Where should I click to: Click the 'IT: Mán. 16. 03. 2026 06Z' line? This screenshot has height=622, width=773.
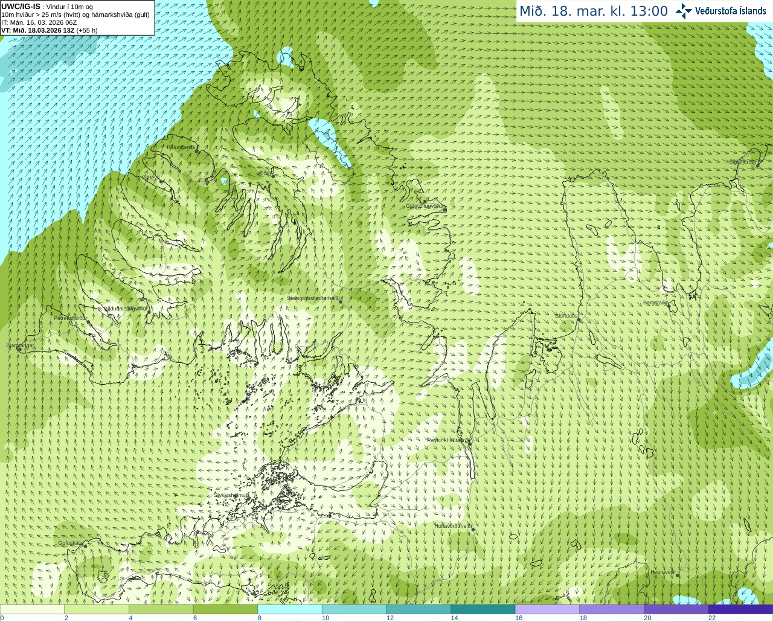click(x=37, y=22)
